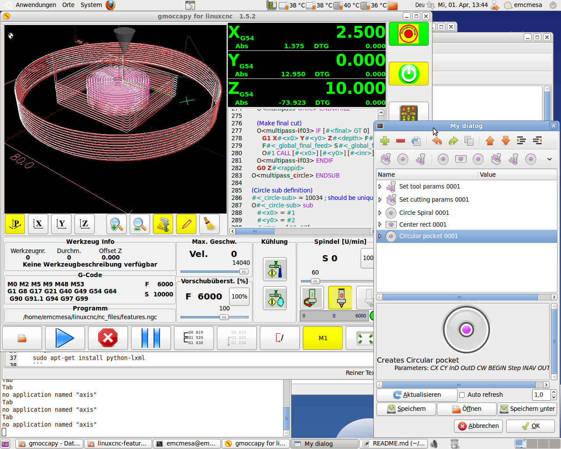Expand Circular pocket 0001
561x449 pixels.
[x=380, y=236]
